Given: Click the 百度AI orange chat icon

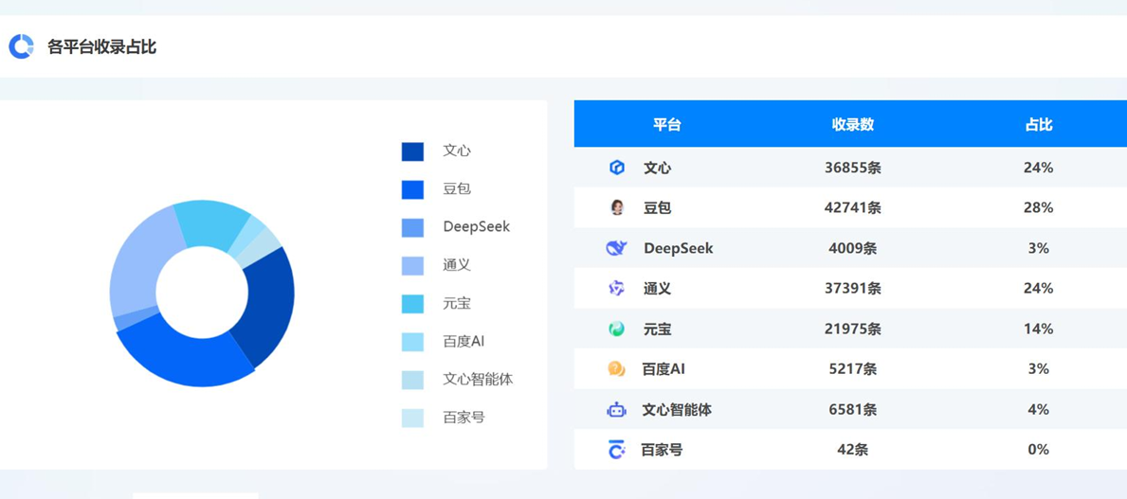Looking at the screenshot, I should click(617, 369).
